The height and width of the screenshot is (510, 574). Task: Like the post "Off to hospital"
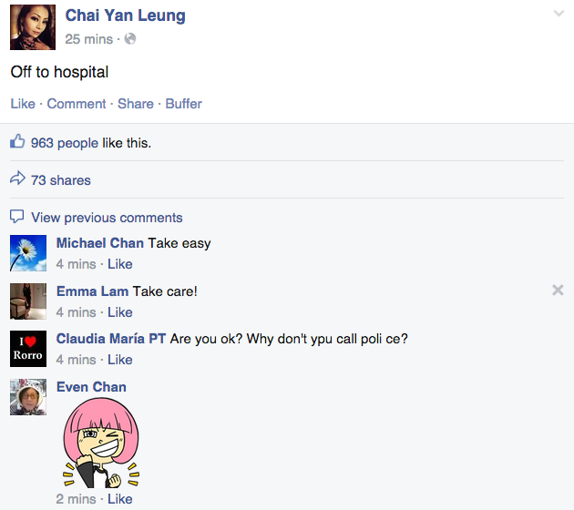click(23, 104)
